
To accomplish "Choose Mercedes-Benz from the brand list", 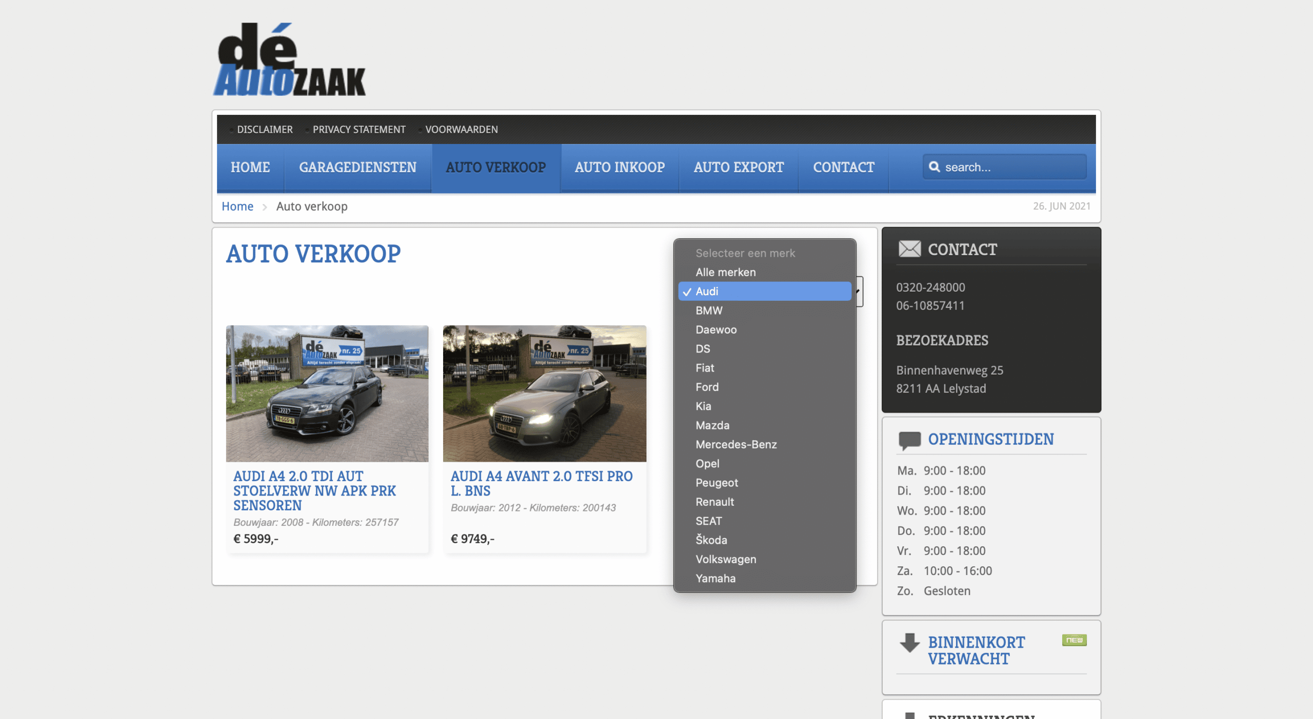I will coord(765,444).
